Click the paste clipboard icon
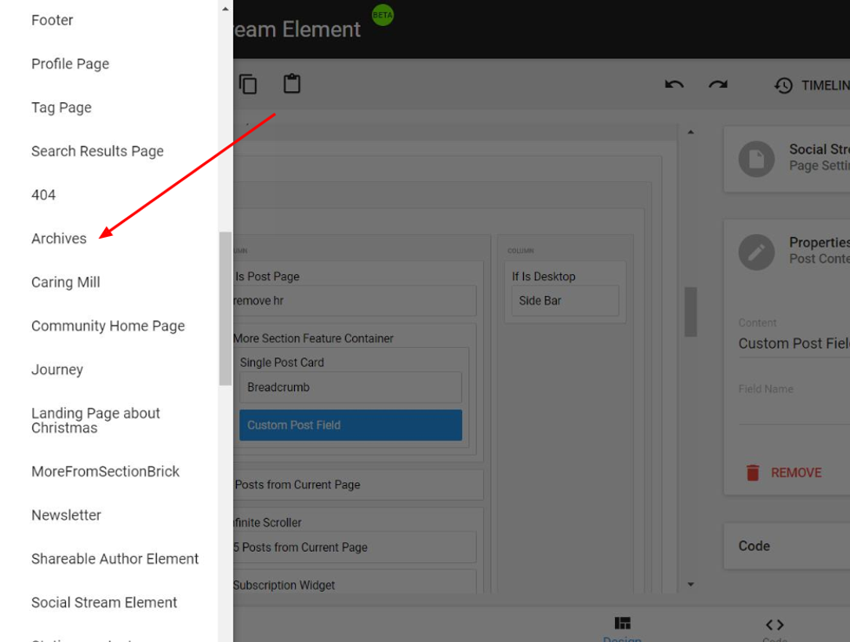The width and height of the screenshot is (850, 642). pos(291,84)
